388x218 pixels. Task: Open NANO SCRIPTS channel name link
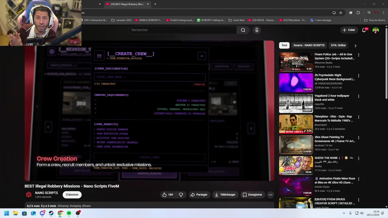coord(46,193)
